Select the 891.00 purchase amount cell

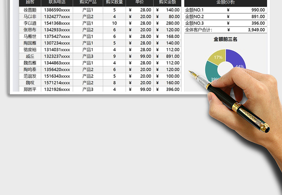coord(168,56)
